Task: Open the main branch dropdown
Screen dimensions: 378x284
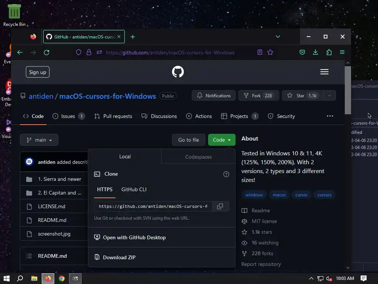Action: [x=39, y=140]
